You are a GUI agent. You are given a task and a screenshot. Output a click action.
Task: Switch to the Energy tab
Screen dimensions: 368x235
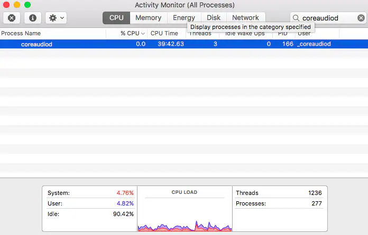pyautogui.click(x=184, y=18)
